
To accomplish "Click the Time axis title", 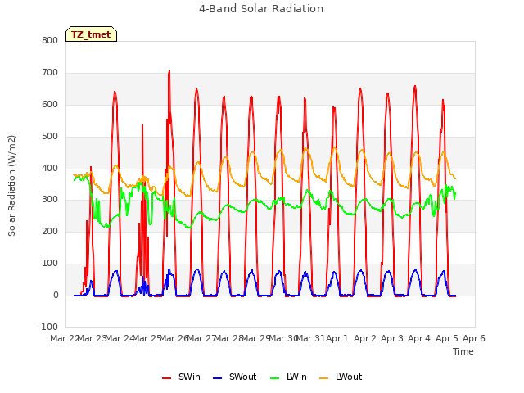I will tap(463, 351).
